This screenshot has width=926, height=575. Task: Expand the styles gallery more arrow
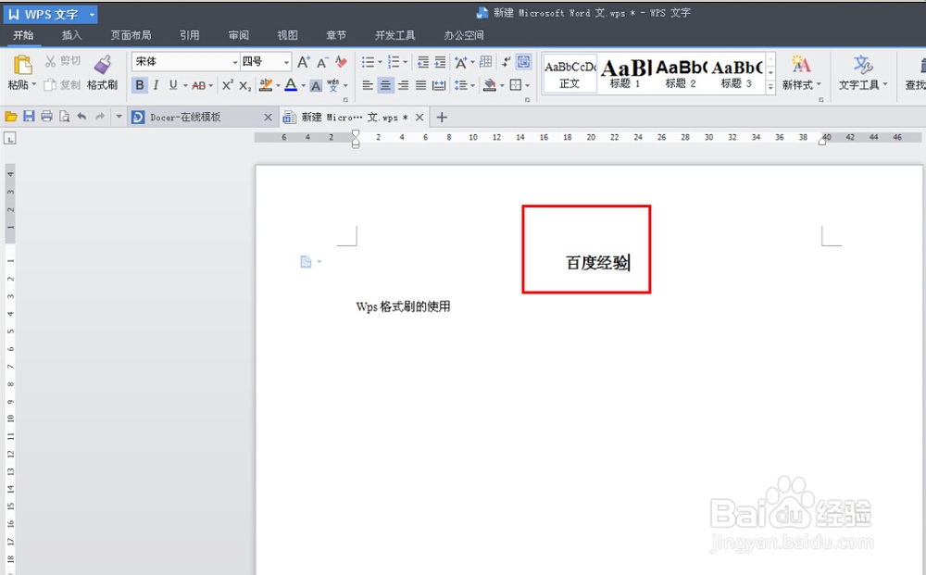770,87
